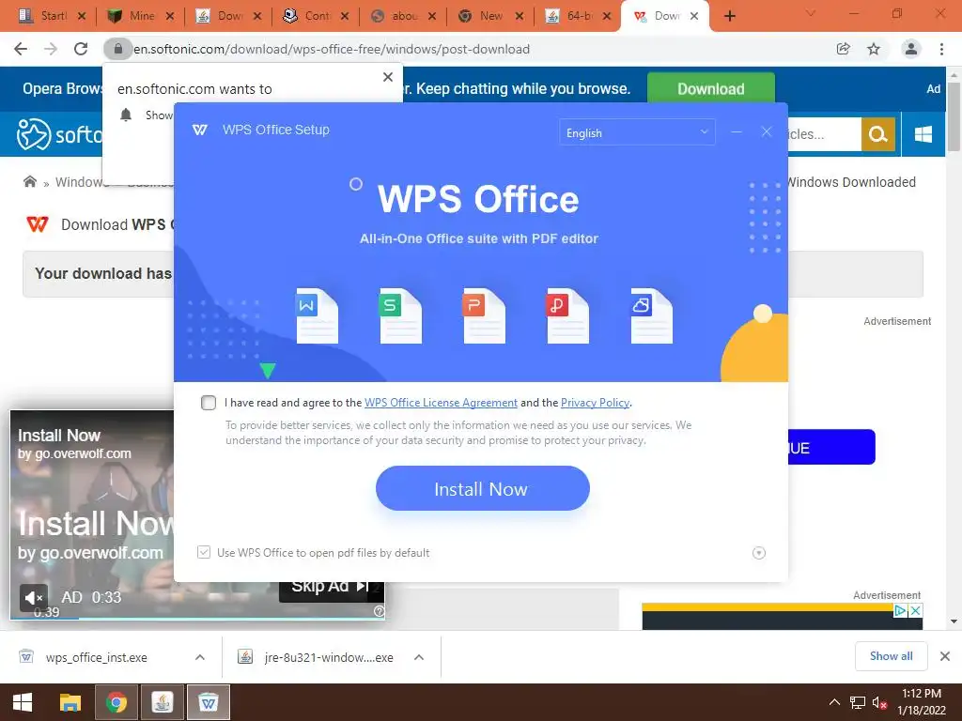
Task: Minimize the WPS Office Setup window
Action: (737, 131)
